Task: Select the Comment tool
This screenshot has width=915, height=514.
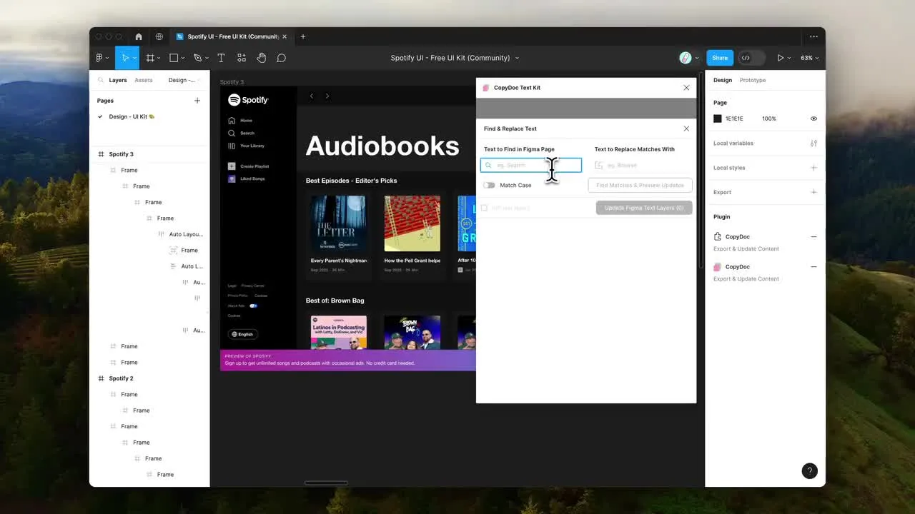Action: [x=282, y=58]
